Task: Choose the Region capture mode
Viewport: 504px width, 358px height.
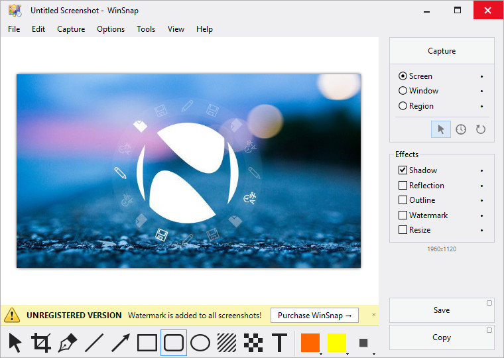Action: 403,106
